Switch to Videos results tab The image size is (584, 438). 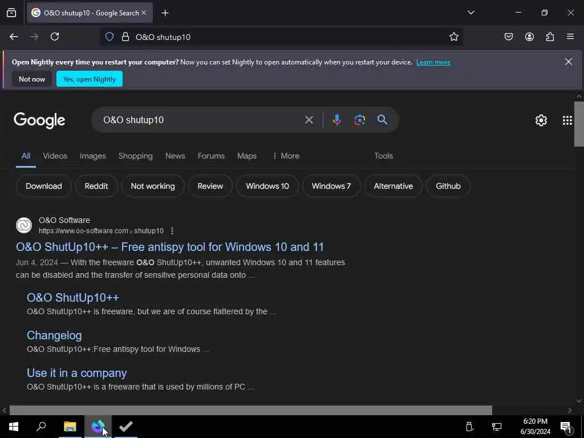tap(55, 156)
